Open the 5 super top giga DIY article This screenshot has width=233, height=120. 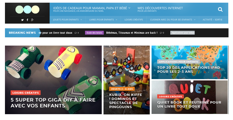53,103
